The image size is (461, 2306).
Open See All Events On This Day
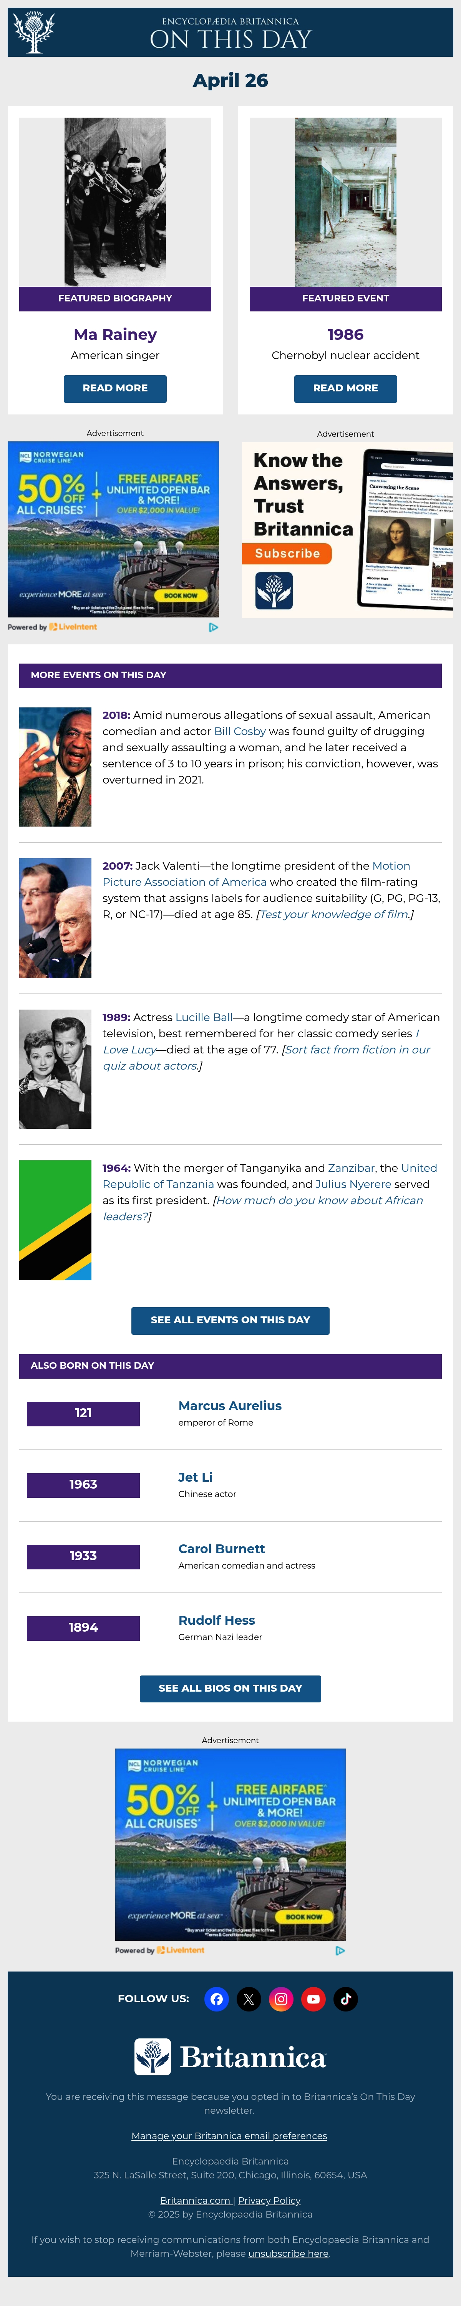click(x=230, y=1320)
